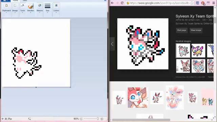Click the bottom canvas resize handle
Image resolution: width=217 pixels, height=122 pixels.
[36, 87]
